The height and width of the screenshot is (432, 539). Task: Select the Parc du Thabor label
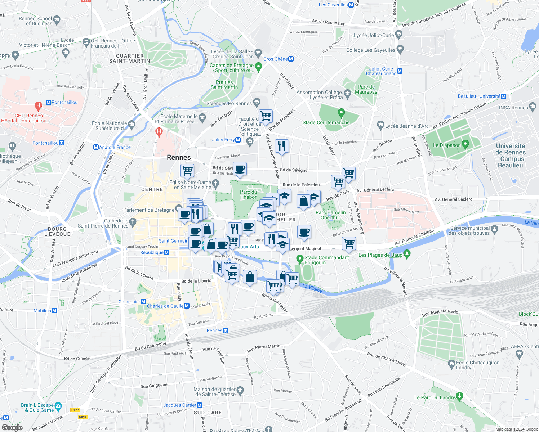tap(249, 194)
